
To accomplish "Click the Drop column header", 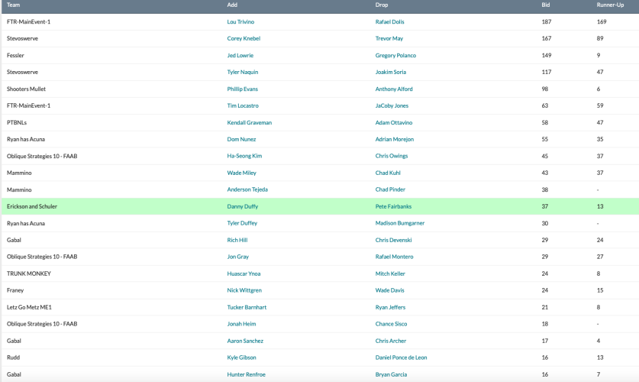I will [382, 5].
